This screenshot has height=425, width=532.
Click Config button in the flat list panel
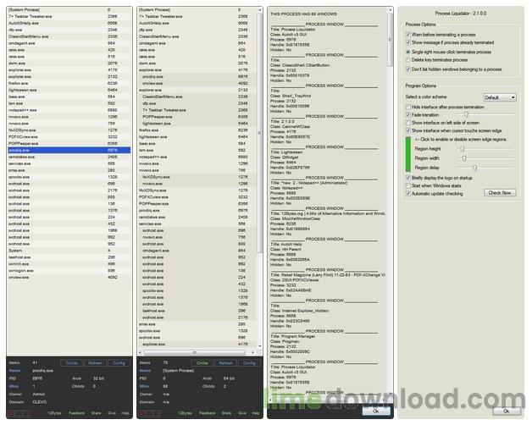pyautogui.click(x=119, y=363)
